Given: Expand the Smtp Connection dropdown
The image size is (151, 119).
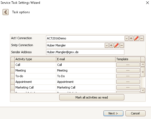Looking at the screenshot, I should click(x=107, y=45).
